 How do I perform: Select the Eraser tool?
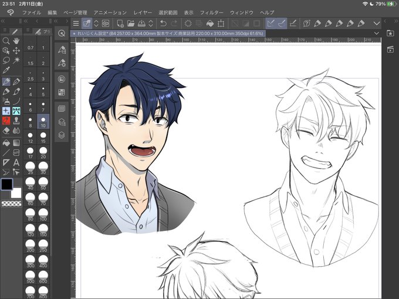point(6,131)
